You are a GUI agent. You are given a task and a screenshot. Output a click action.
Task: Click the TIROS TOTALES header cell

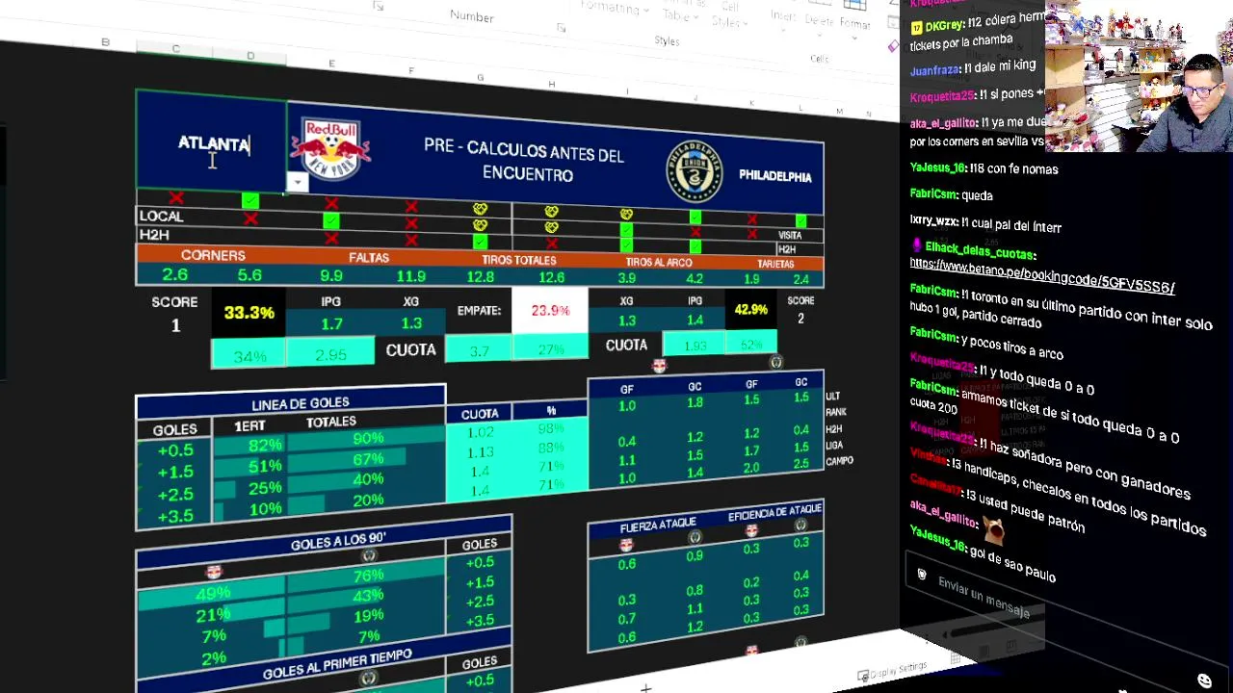[x=518, y=260]
